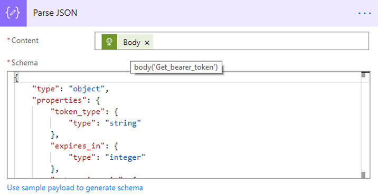The width and height of the screenshot is (378, 194).
Task: Click closing brace after "integer" line
Action: point(55,169)
